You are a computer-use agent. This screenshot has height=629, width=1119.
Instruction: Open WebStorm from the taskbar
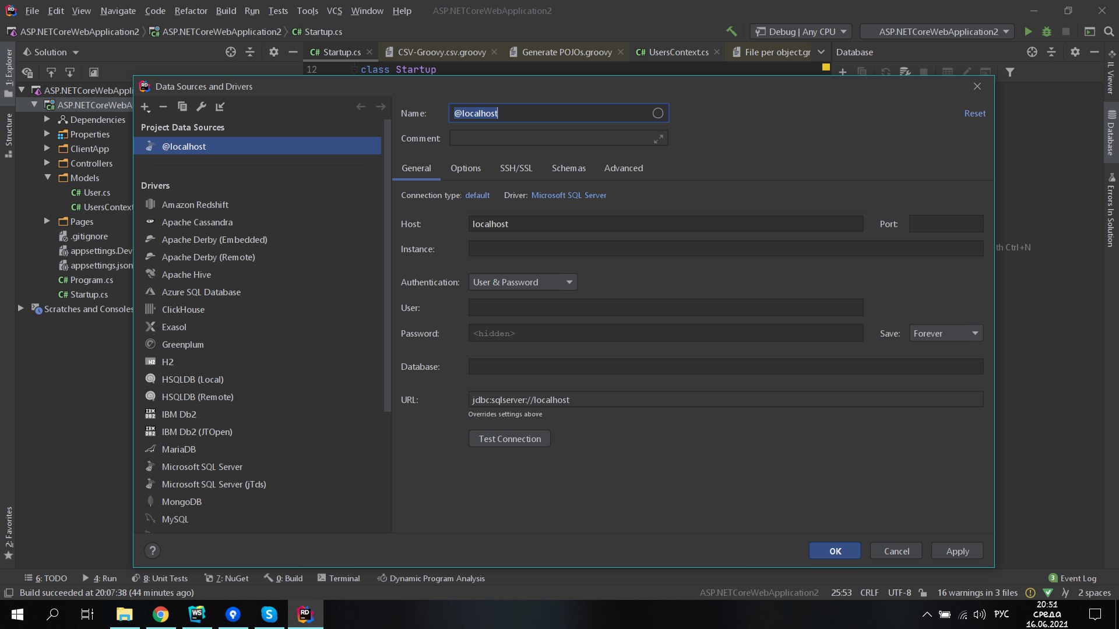coord(197,614)
